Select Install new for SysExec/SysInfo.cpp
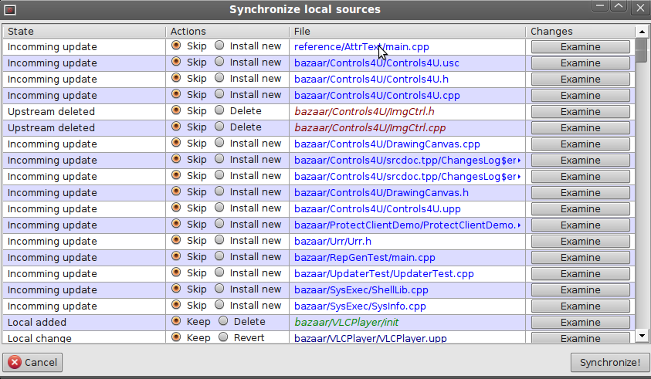The height and width of the screenshot is (379, 651). (219, 306)
